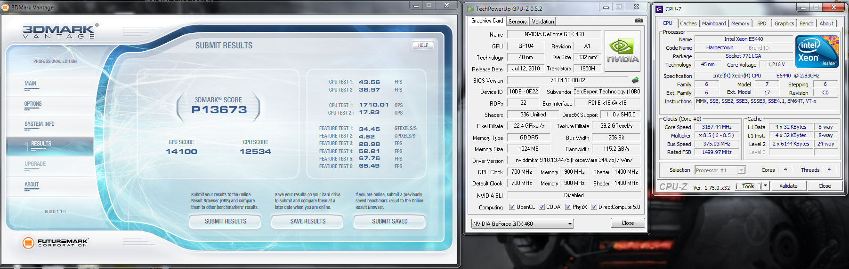Open the GPU selection dropdown in GPU-Z
Screen dimensions: 849x269
523,224
